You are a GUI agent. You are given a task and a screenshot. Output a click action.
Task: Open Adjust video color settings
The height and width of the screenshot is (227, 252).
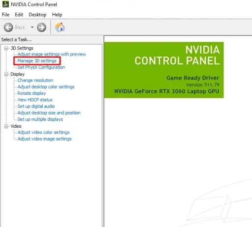pyautogui.click(x=43, y=132)
